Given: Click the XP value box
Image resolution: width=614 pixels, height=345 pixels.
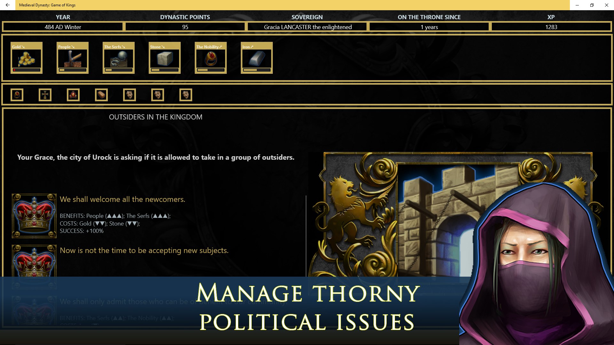Looking at the screenshot, I should (x=551, y=27).
